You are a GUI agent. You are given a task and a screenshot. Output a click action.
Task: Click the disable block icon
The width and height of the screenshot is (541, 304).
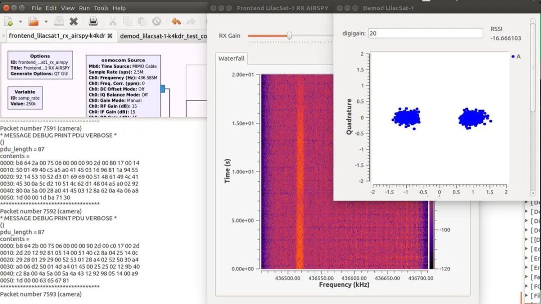pyautogui.click(x=157, y=21)
